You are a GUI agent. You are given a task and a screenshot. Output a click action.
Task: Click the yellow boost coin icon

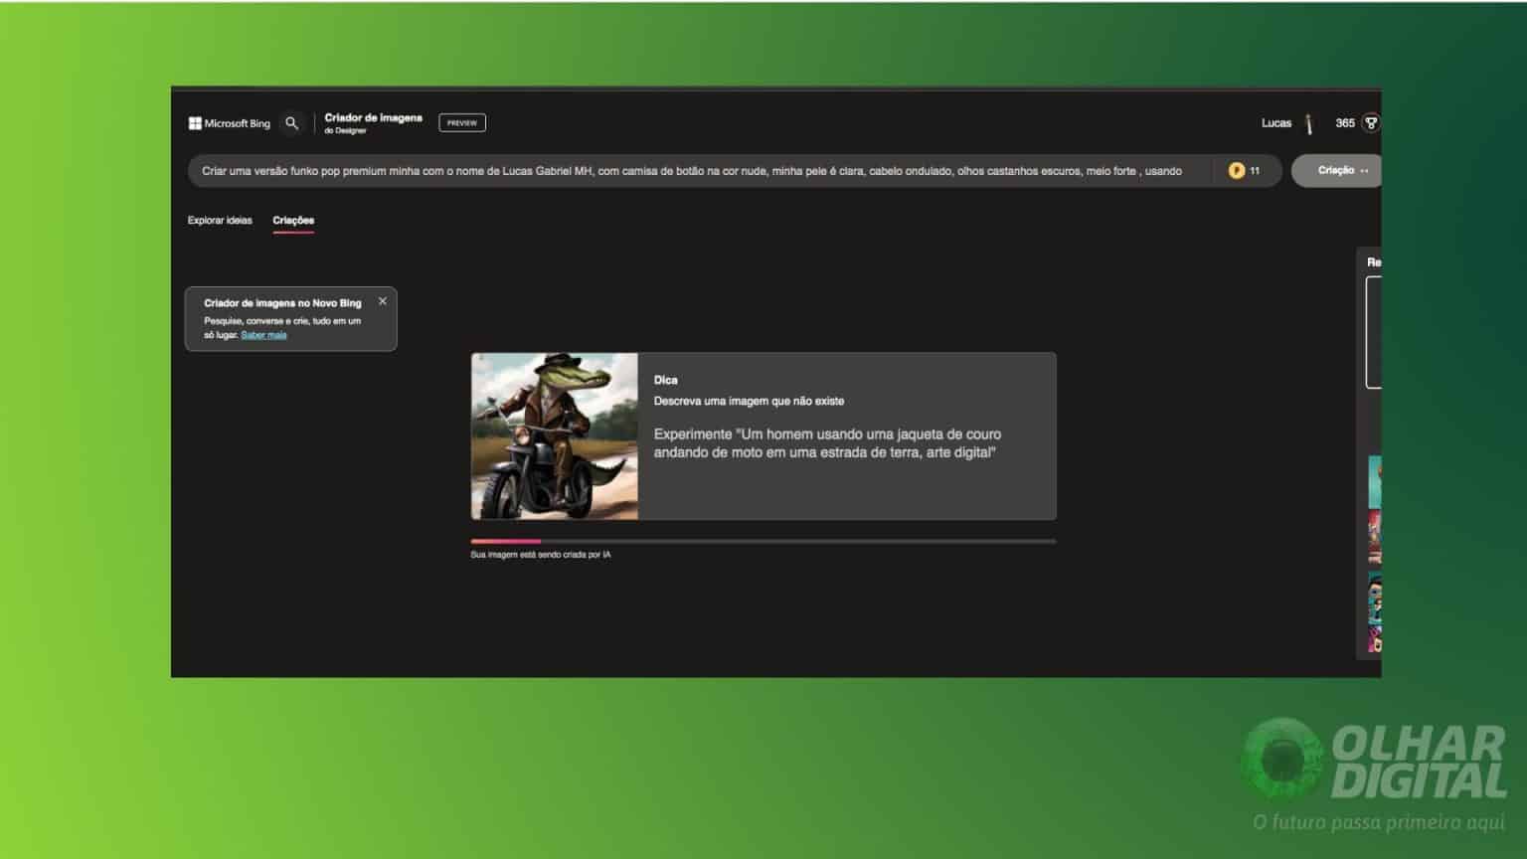pos(1237,171)
